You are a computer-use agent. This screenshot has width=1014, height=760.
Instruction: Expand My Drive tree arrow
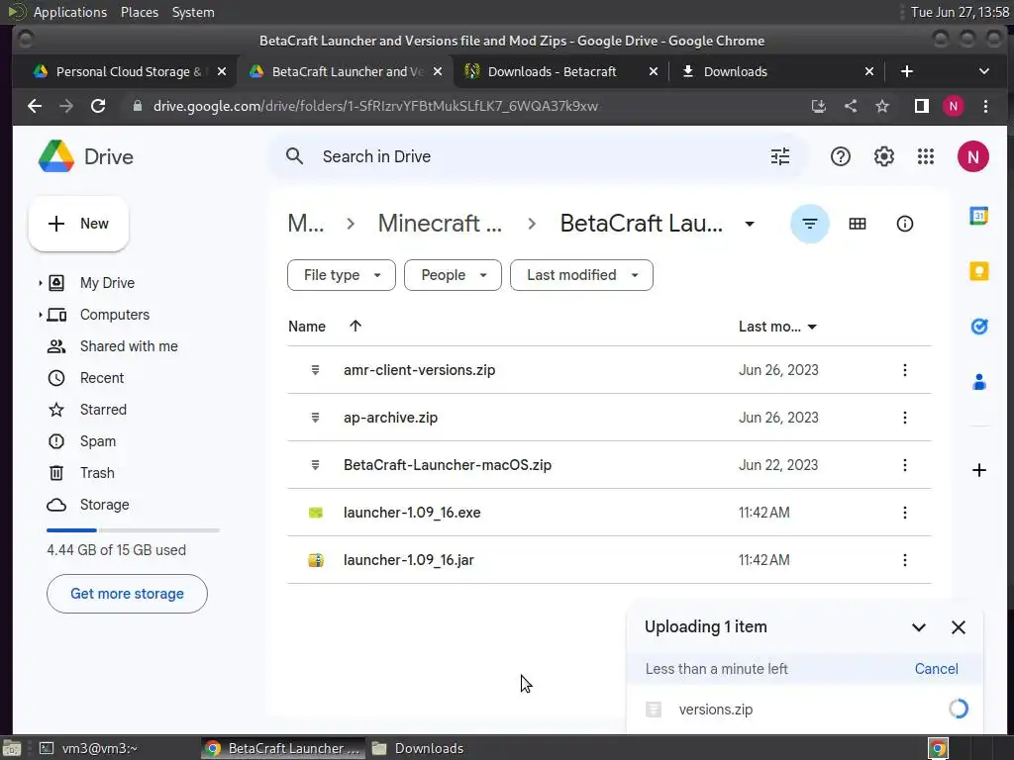click(40, 283)
